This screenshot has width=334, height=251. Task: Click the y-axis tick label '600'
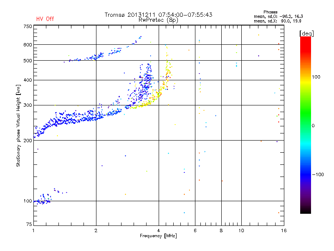[x=28, y=45]
